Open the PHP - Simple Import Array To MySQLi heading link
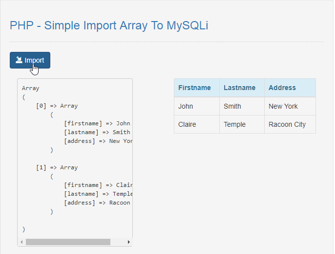This screenshot has height=254, width=335. 109,25
